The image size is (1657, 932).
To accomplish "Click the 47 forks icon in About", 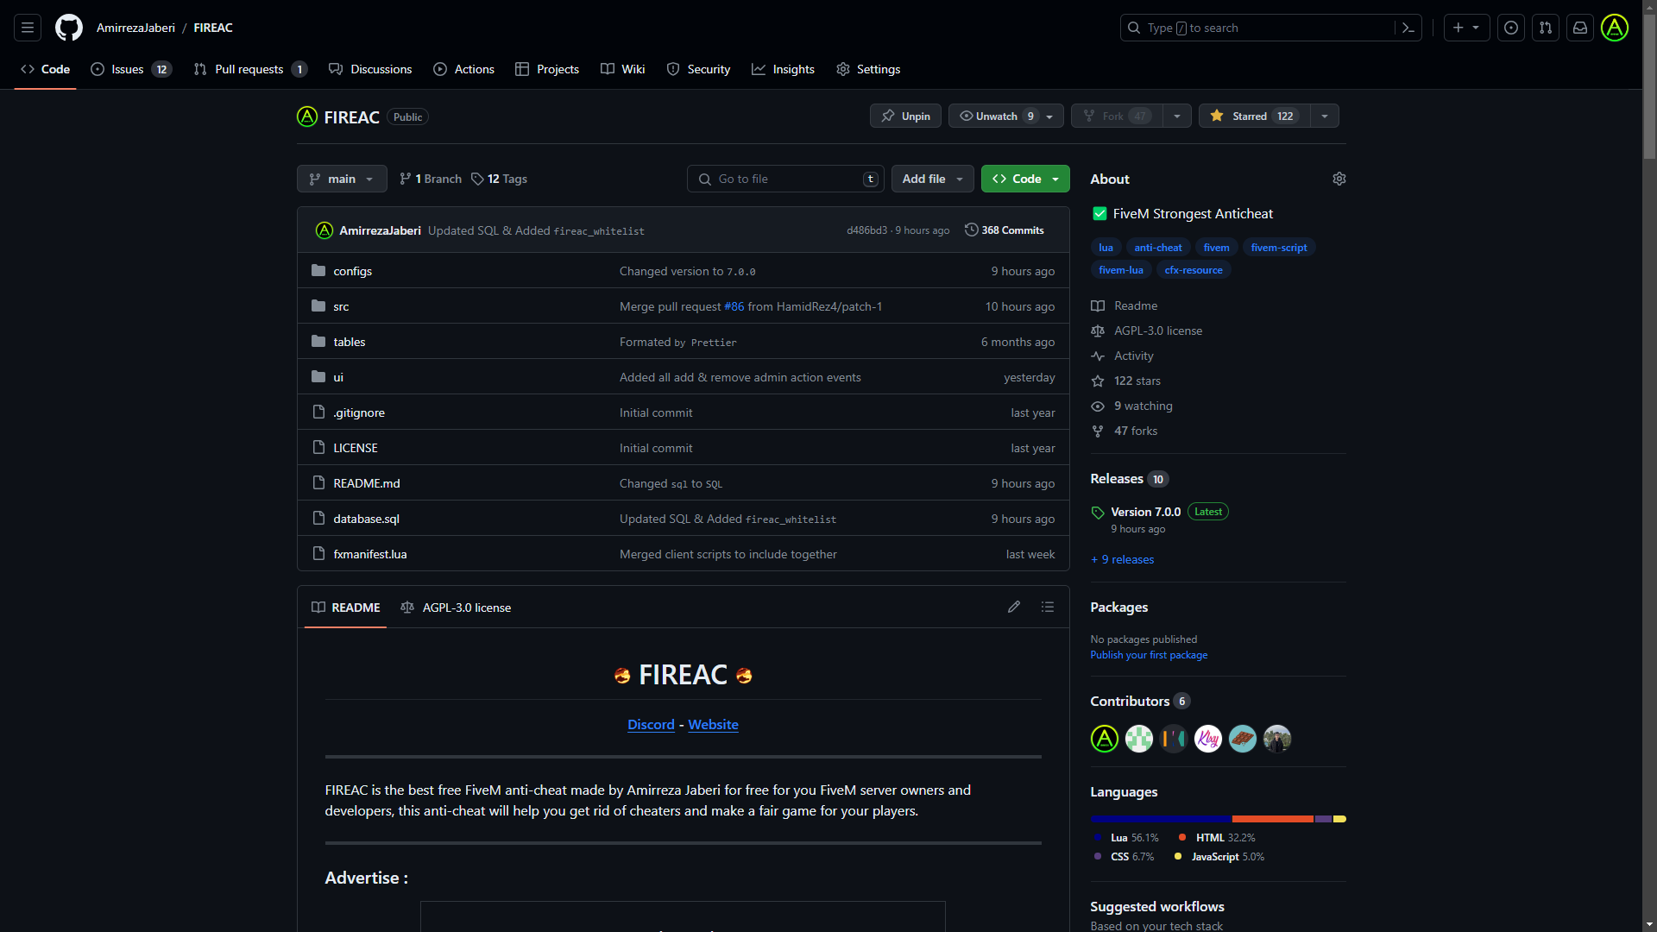I will pyautogui.click(x=1098, y=431).
